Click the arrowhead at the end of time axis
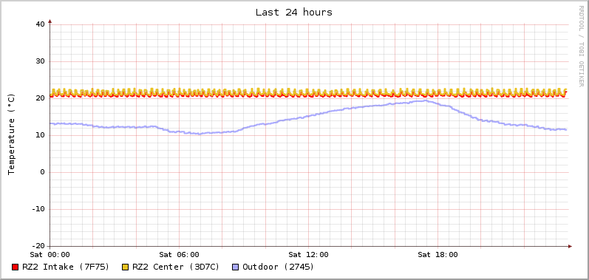The image size is (589, 280). (570, 246)
